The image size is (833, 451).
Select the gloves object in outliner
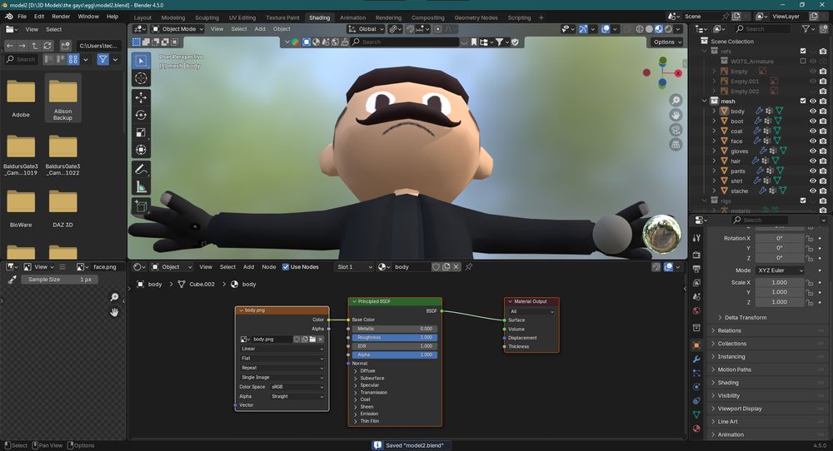[x=739, y=151]
